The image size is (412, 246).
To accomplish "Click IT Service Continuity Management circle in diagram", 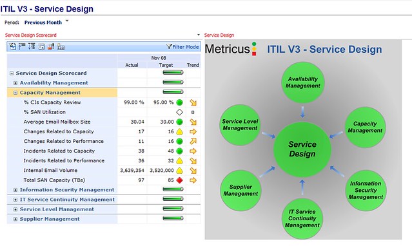I will click(x=302, y=218).
